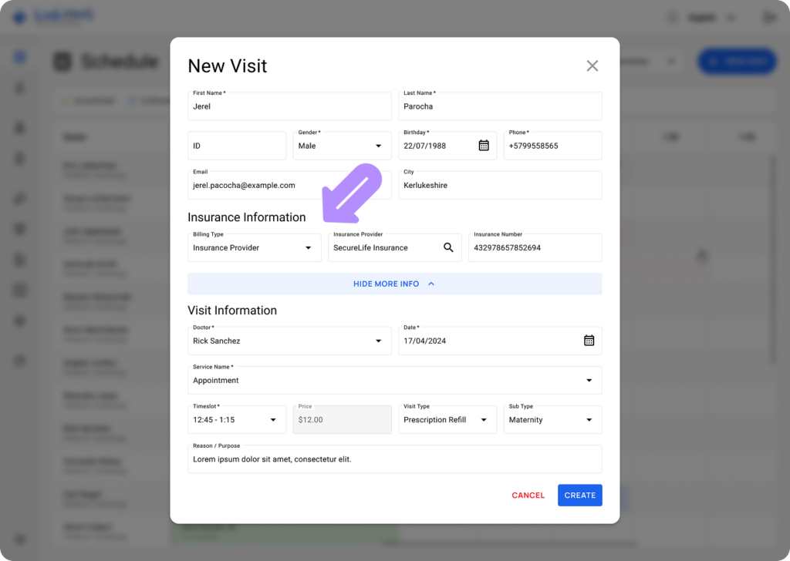Open the Birthday calendar picker icon
Viewport: 790px width, 561px height.
484,146
